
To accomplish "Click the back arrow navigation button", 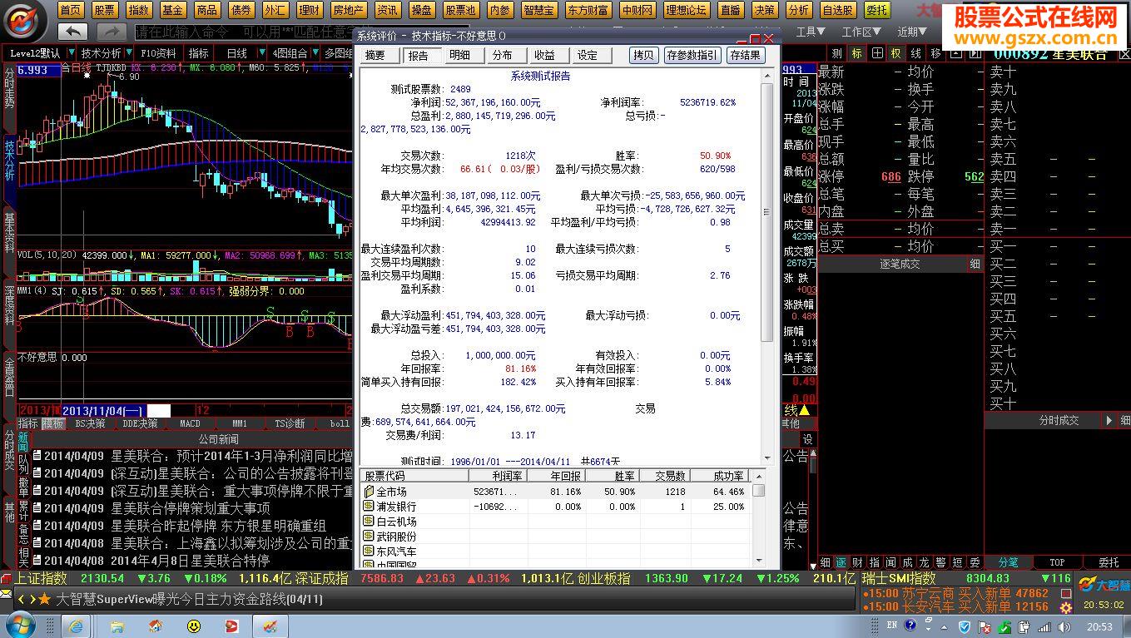I will click(x=73, y=32).
